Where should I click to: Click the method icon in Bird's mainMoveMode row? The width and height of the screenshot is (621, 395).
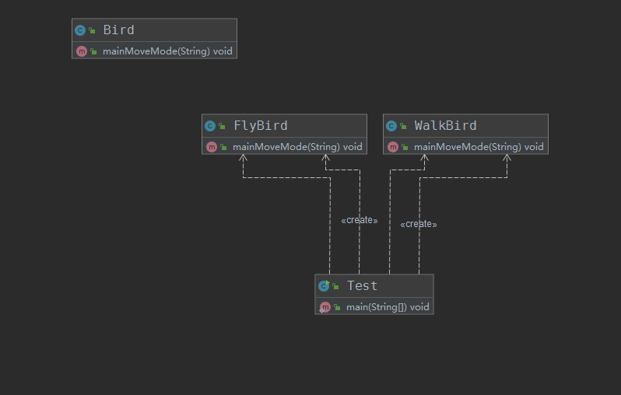click(x=82, y=51)
